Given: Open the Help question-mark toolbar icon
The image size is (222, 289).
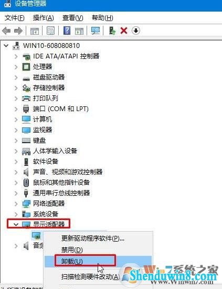Looking at the screenshot, I should (x=67, y=31).
